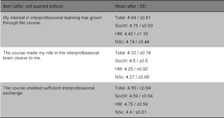Click 'HM: 4.75 / ±0.59' in last row
This screenshot has width=224, height=118.
pos(132,104)
